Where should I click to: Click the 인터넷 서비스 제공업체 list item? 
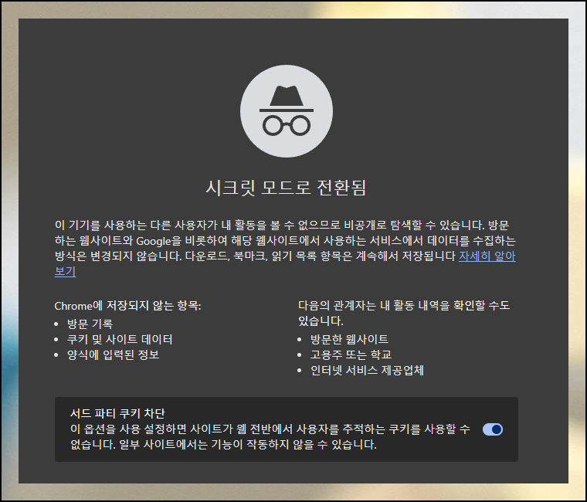pyautogui.click(x=367, y=371)
